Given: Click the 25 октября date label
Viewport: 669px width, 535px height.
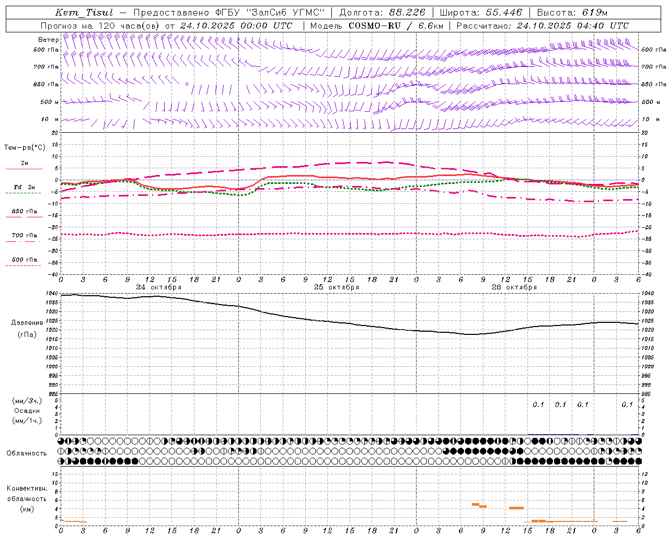Looking at the screenshot, I should (337, 287).
